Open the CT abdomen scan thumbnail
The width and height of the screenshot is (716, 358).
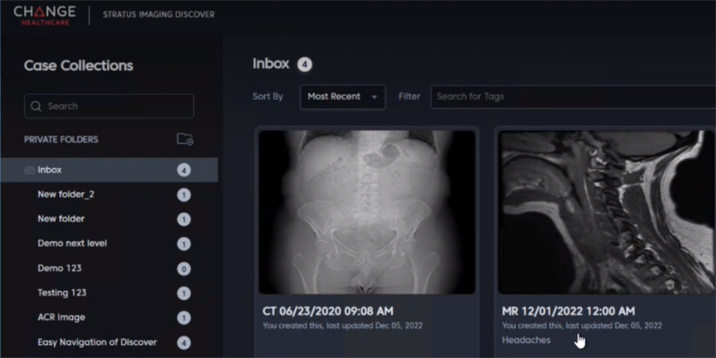click(367, 212)
